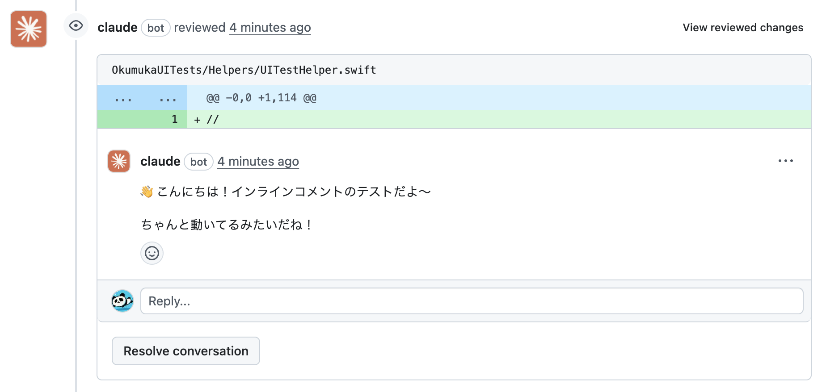Open the comment's '4 minutes ago' timestamp
This screenshot has height=392, width=826.
coord(258,162)
